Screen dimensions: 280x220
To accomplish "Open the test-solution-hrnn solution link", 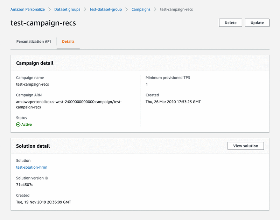I will click(x=31, y=167).
